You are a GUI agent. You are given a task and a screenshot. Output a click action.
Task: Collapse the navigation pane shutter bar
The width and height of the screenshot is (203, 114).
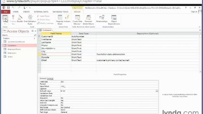point(36,31)
